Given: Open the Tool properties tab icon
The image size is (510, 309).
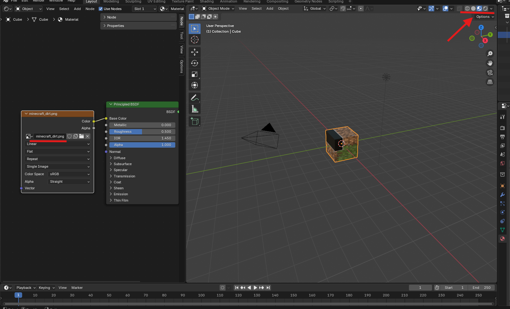Looking at the screenshot, I should click(502, 117).
